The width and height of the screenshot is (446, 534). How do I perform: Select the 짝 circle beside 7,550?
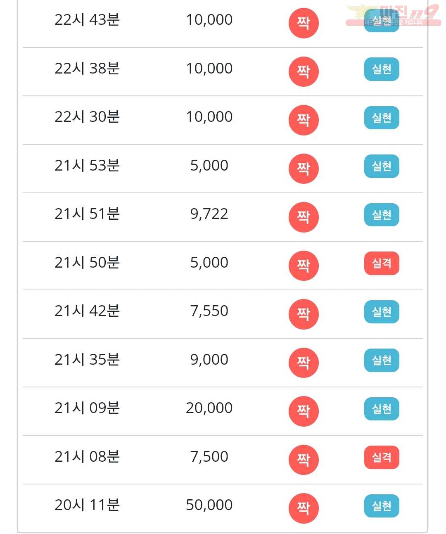click(304, 314)
